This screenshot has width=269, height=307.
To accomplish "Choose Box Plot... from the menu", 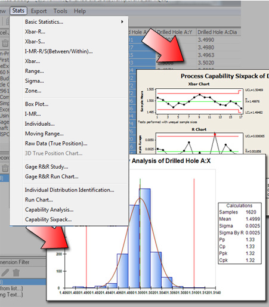I will [69, 104].
